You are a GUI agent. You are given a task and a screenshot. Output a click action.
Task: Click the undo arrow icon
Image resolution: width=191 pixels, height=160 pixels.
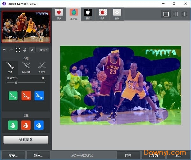[x=4, y=50]
